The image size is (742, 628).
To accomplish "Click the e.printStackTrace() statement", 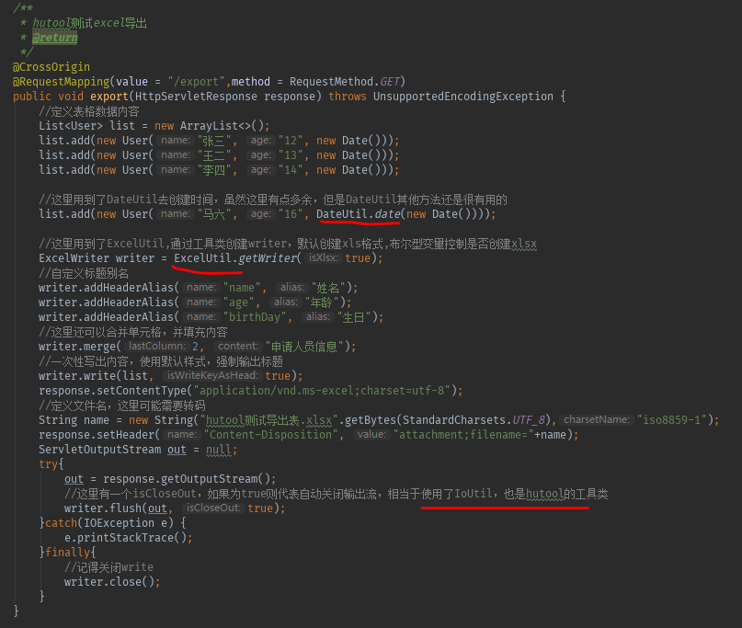I will [x=126, y=537].
